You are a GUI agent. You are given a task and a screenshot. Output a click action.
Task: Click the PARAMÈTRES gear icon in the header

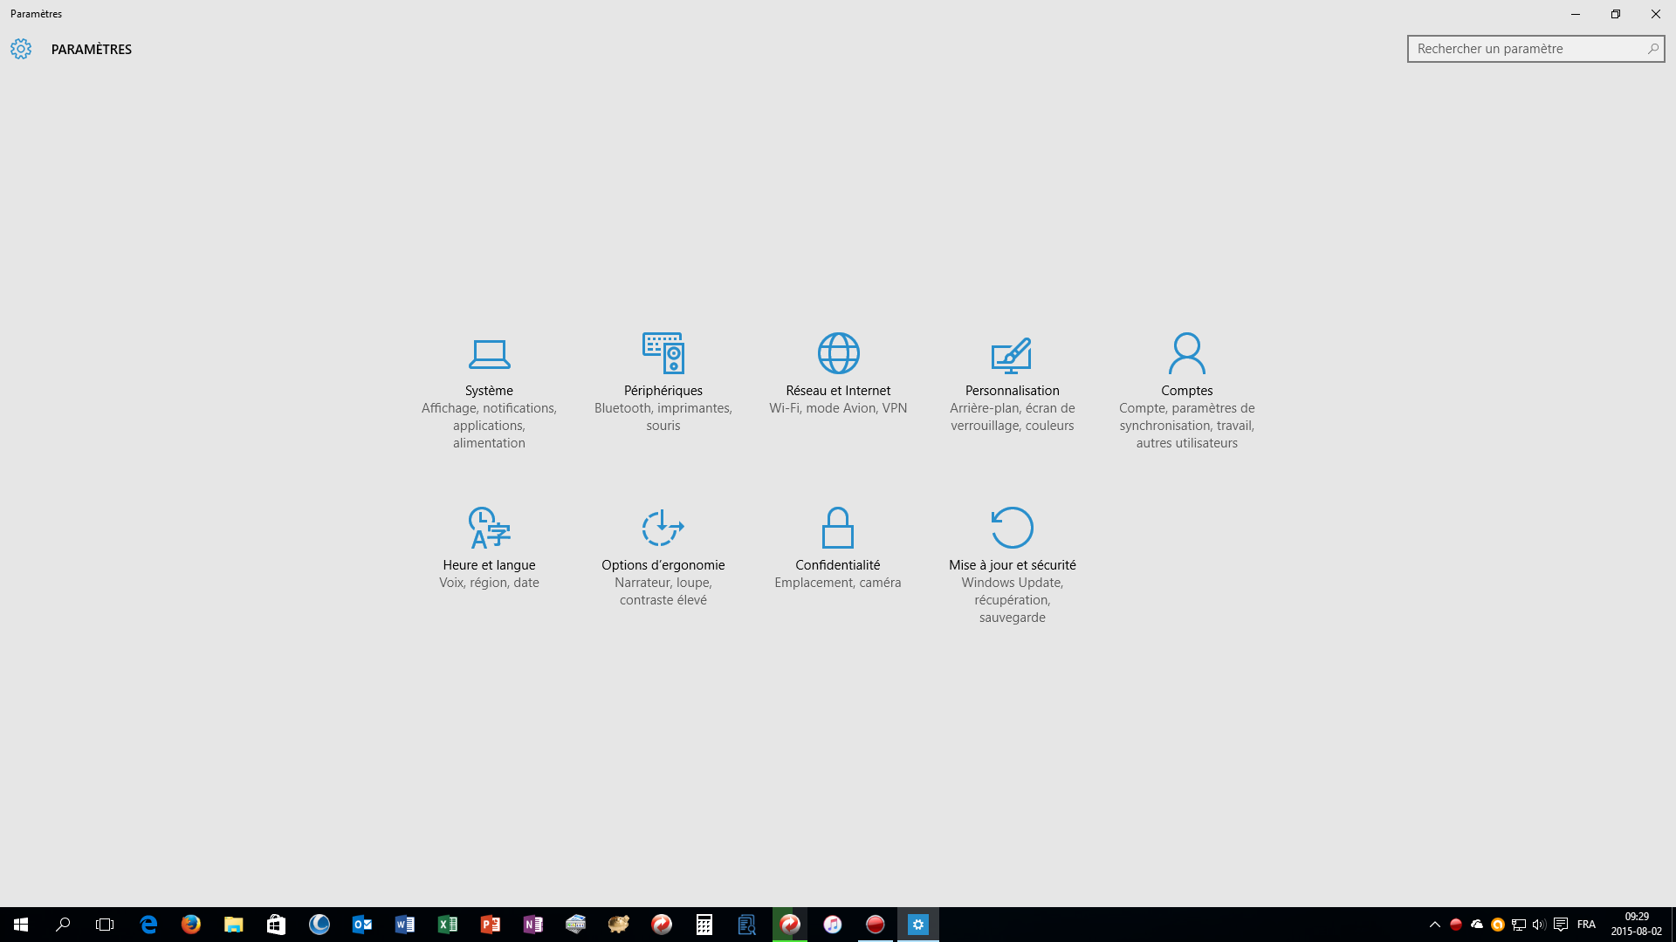pos(21,49)
